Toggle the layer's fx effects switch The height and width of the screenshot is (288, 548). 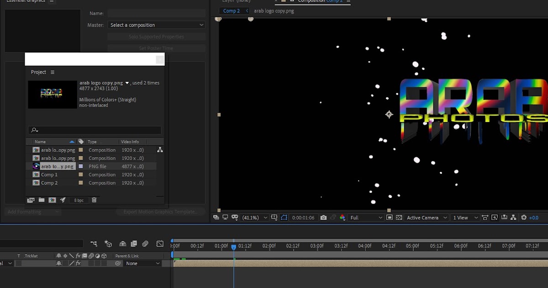78,263
